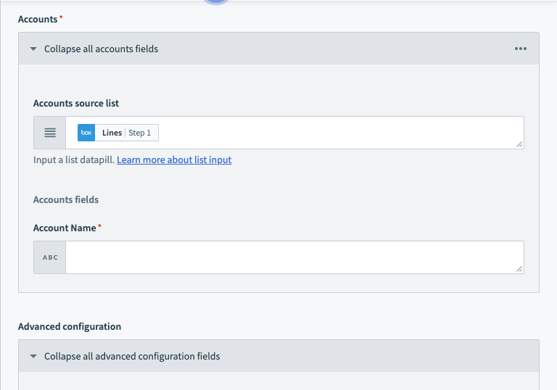Click 'Collapse all accounts fields' header text

coord(101,49)
